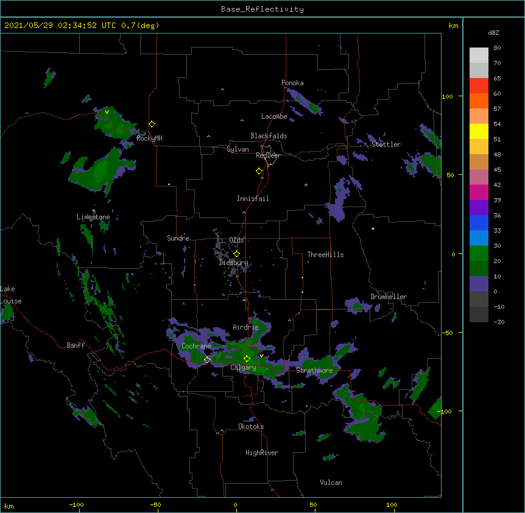This screenshot has width=525, height=513.
Task: Select the white plus marker north of Drumheller
Action: 373,228
